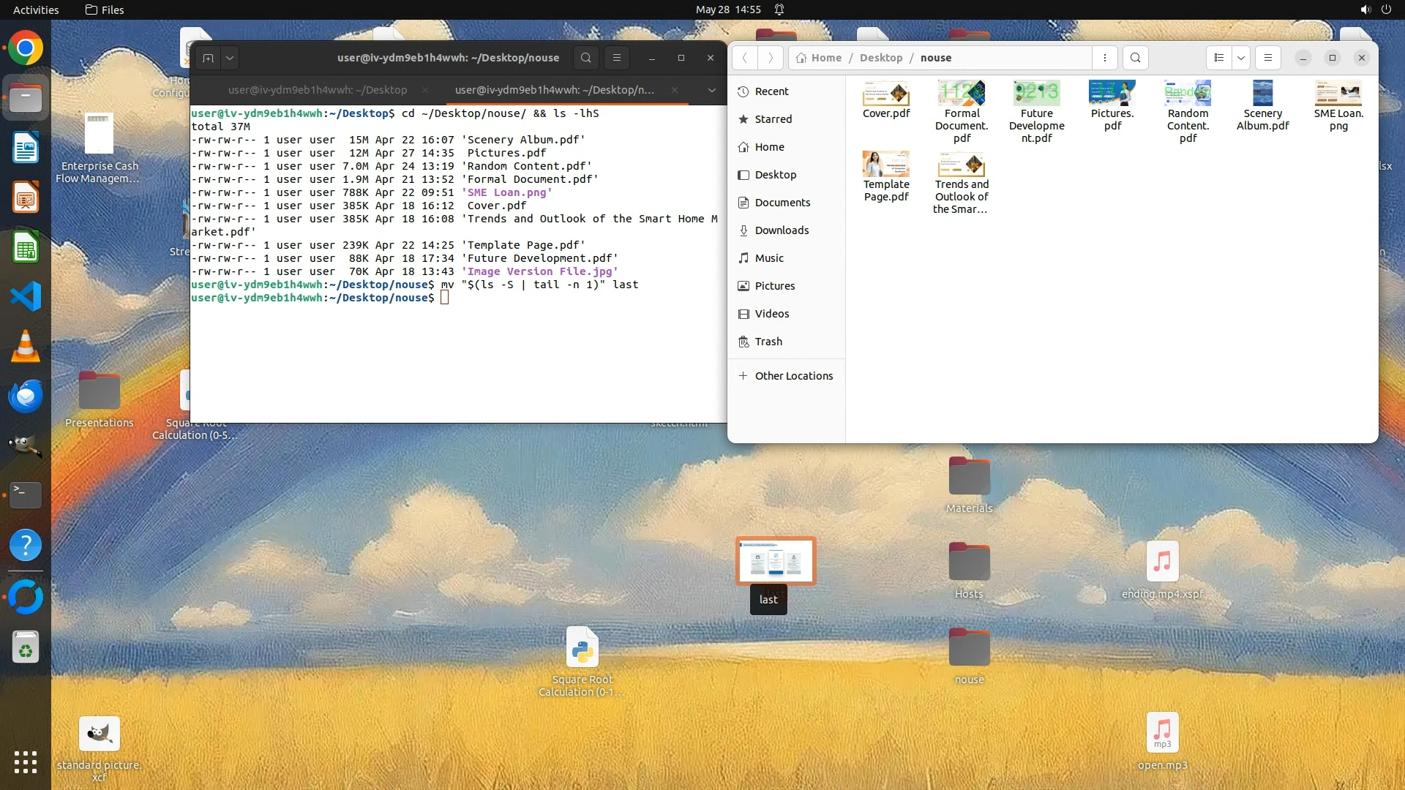Click terminal search magnifier icon
1405x790 pixels.
click(x=586, y=58)
